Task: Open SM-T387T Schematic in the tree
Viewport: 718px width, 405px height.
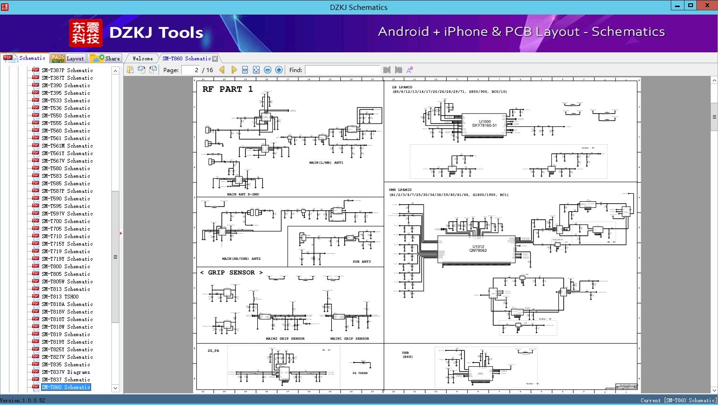Action: (67, 78)
